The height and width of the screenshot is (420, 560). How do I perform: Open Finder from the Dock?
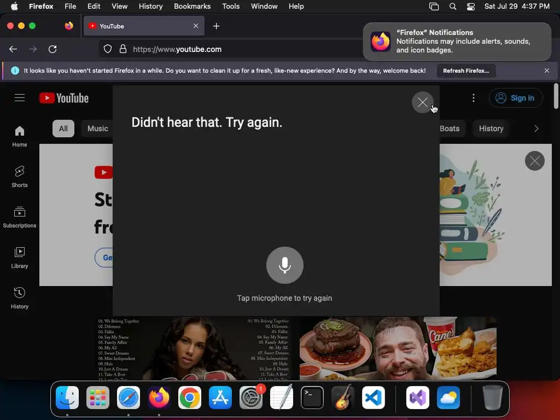click(x=67, y=398)
